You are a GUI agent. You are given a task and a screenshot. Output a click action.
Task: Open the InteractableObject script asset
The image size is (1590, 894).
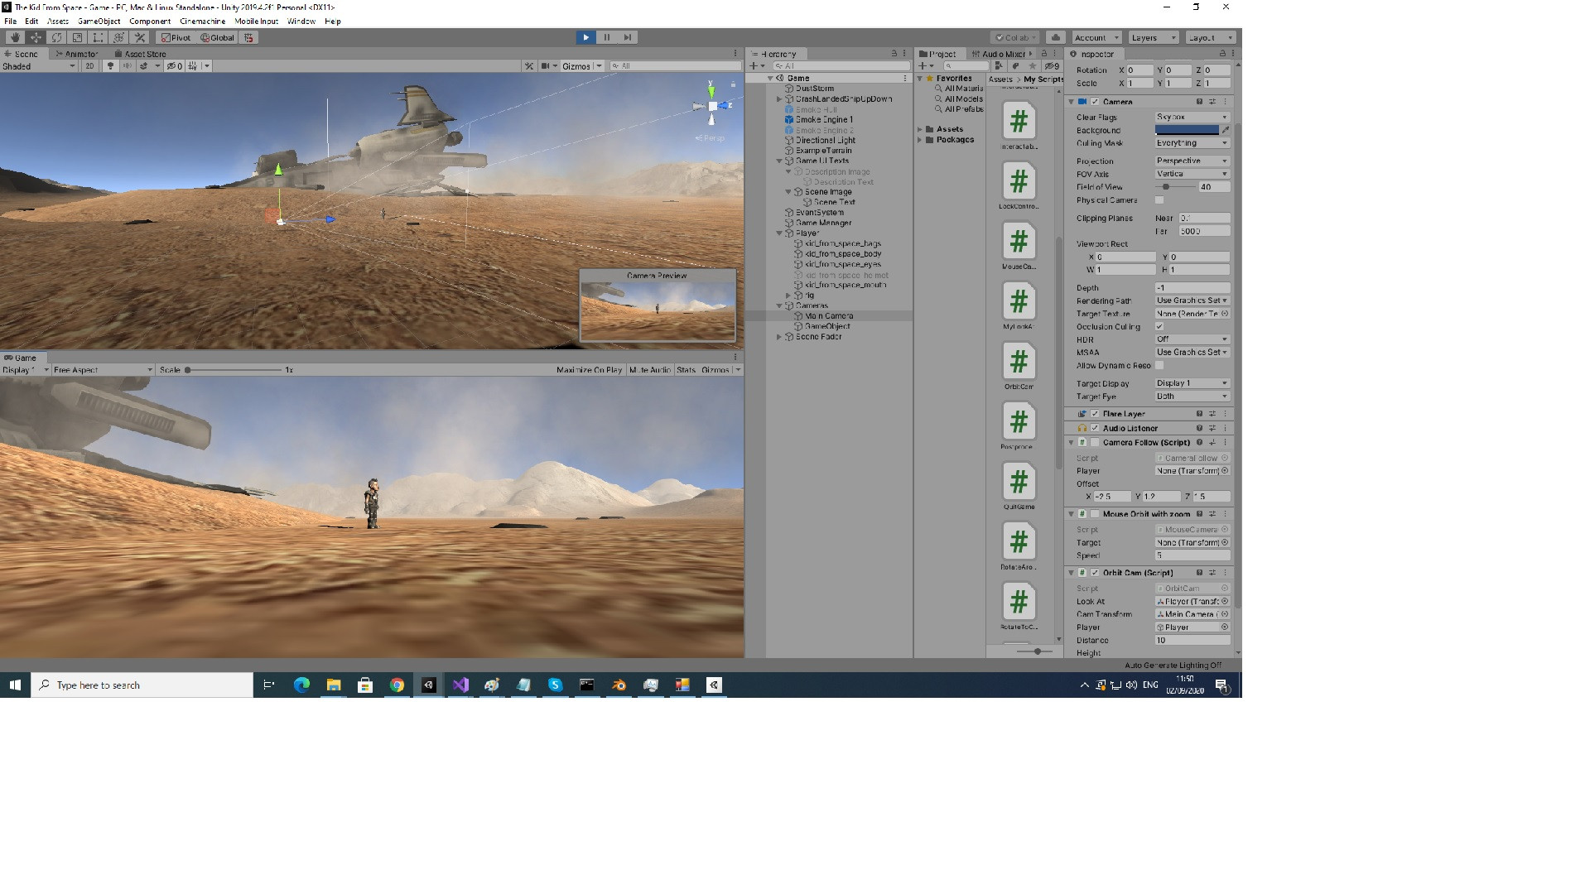1019,126
